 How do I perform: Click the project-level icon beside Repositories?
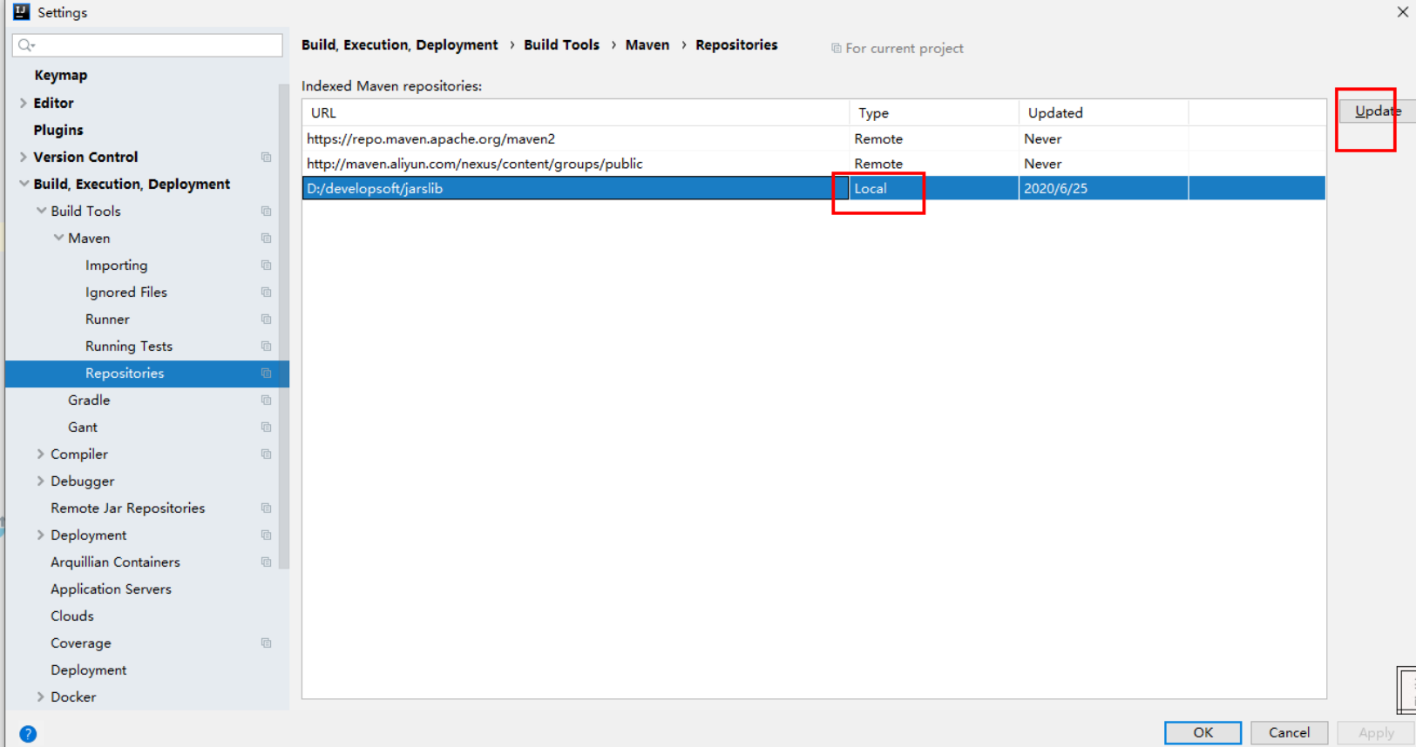pyautogui.click(x=267, y=373)
